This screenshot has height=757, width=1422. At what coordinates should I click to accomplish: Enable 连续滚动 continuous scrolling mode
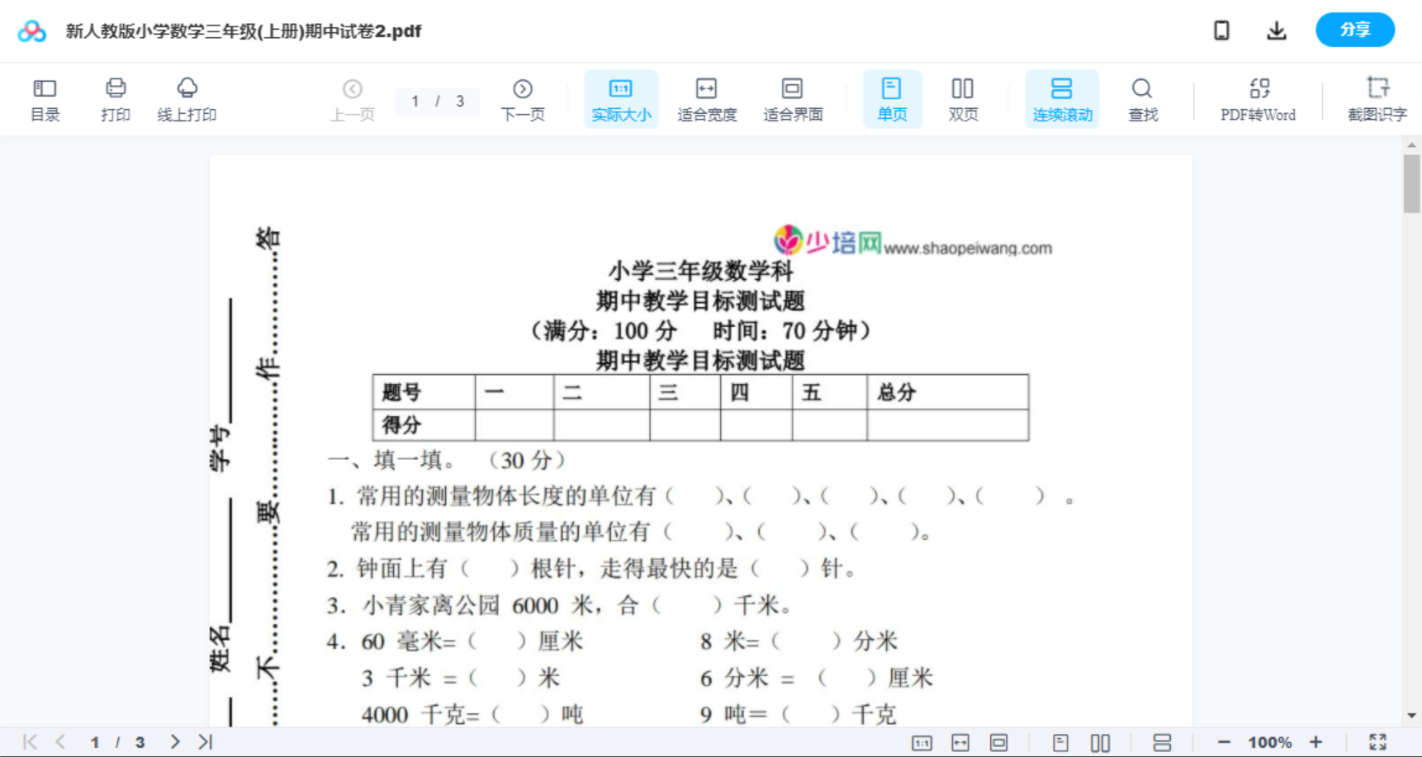(x=1062, y=98)
